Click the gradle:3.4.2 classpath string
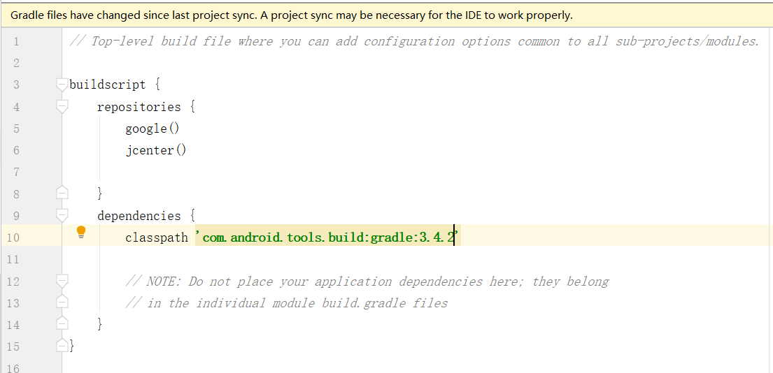Image resolution: width=773 pixels, height=373 pixels. click(327, 237)
